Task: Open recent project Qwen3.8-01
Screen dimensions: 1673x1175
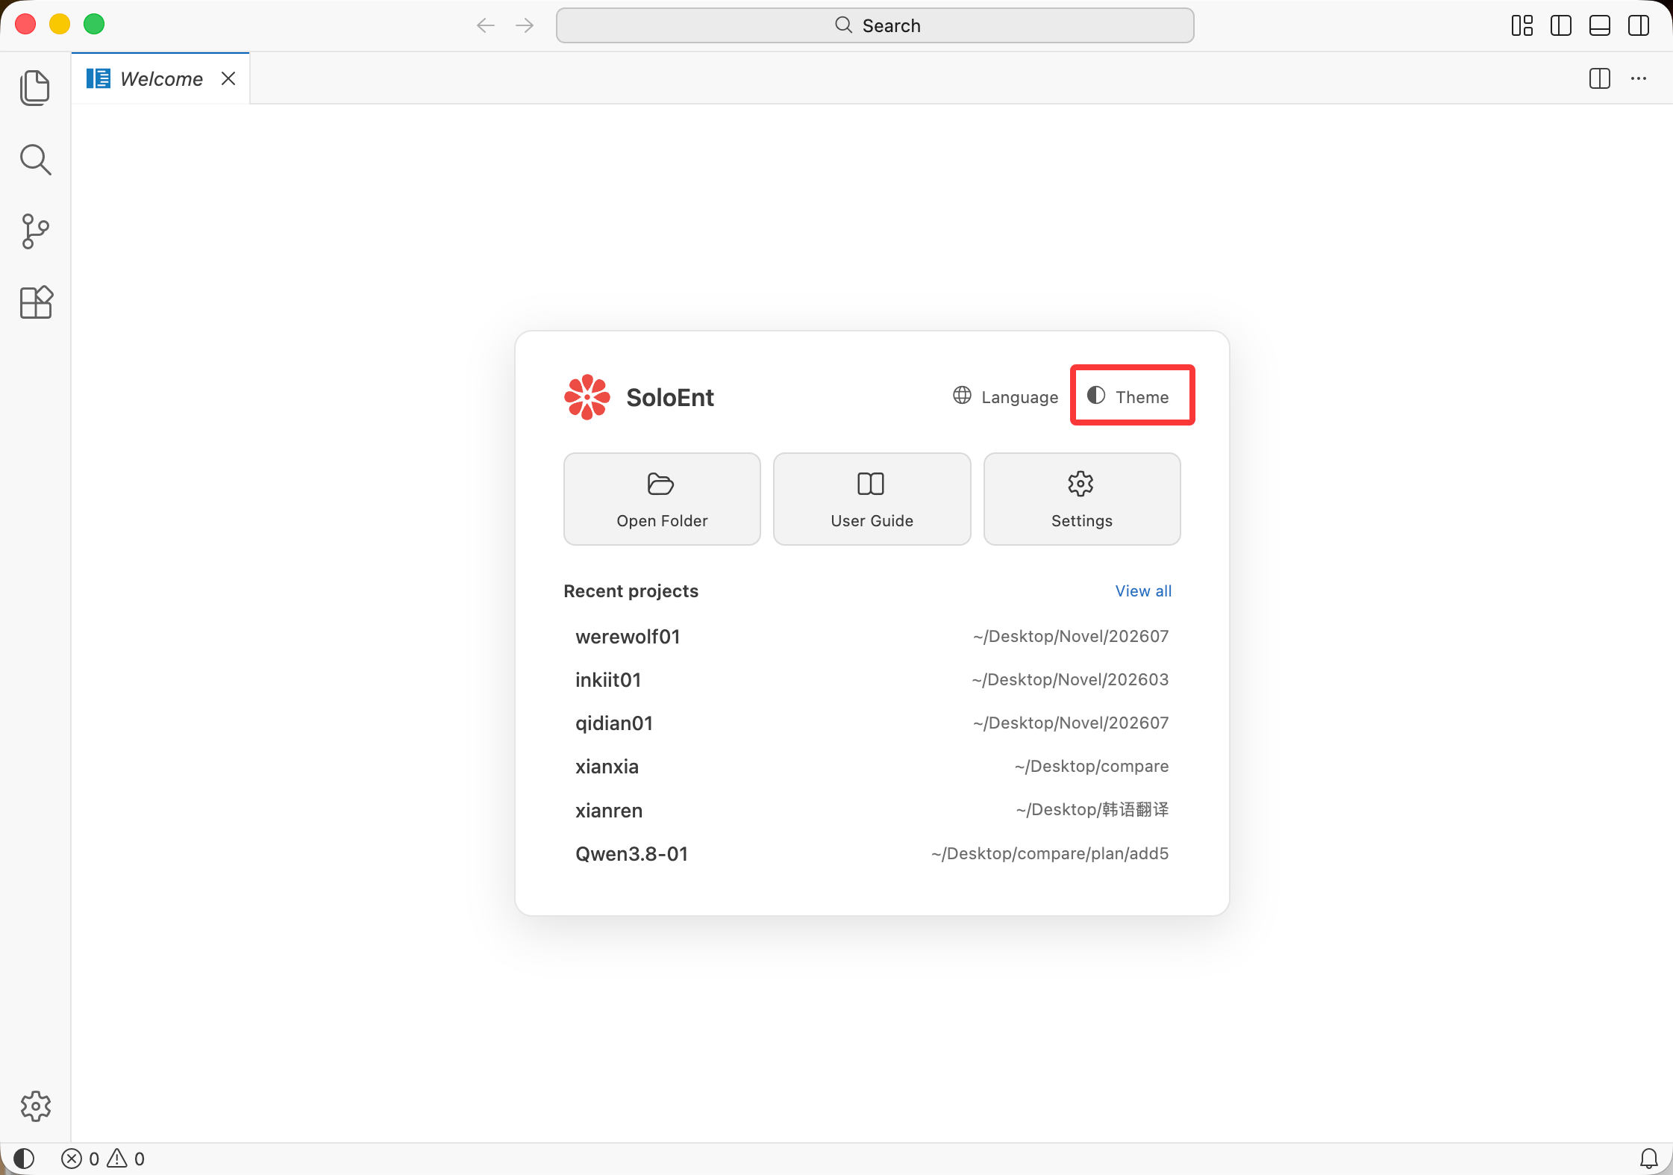Action: 872,853
